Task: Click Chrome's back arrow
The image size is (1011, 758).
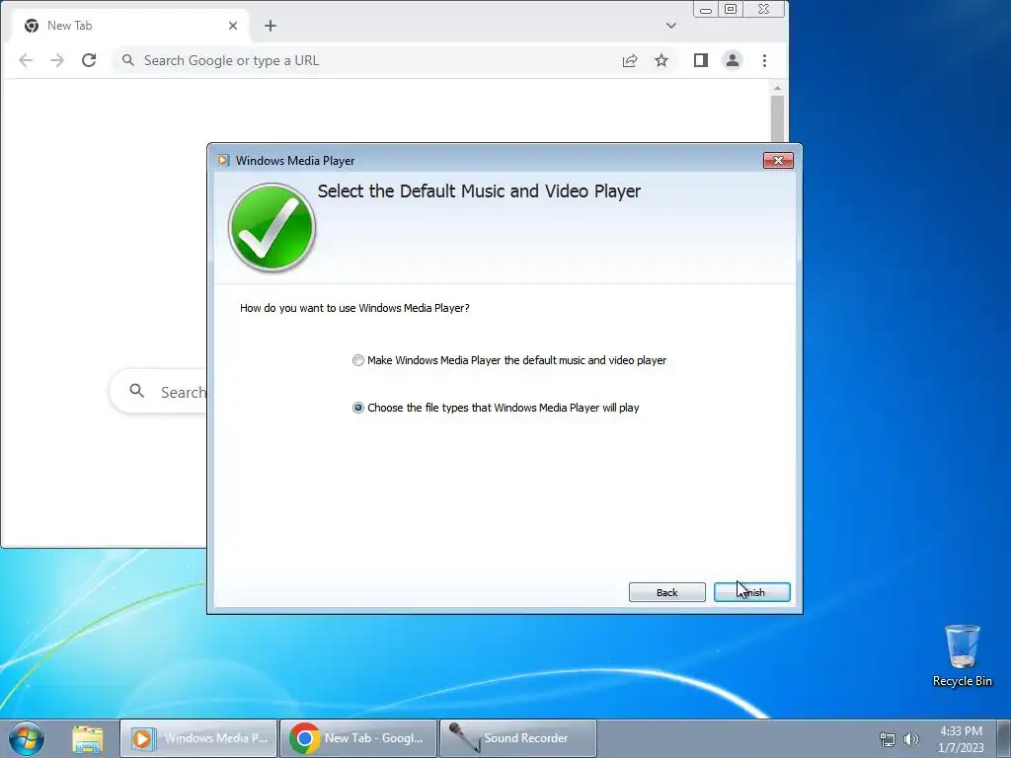Action: tap(26, 60)
